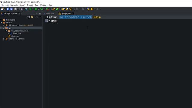The width and height of the screenshot is (192, 108).
Task: Close the Package Explorer view
Action: [19, 14]
